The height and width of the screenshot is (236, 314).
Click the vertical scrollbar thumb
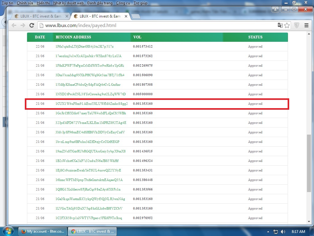pos(309,163)
